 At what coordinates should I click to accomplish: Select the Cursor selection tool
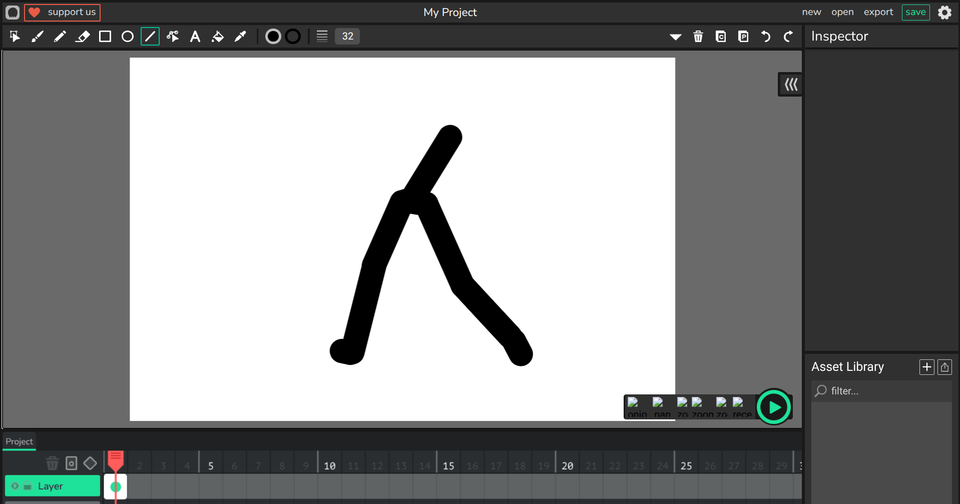click(x=15, y=37)
